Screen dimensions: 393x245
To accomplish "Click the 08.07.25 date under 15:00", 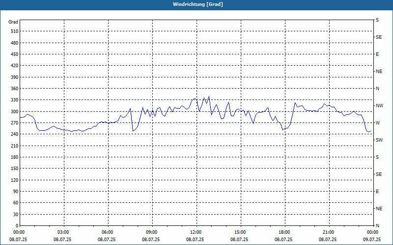I will point(239,240).
